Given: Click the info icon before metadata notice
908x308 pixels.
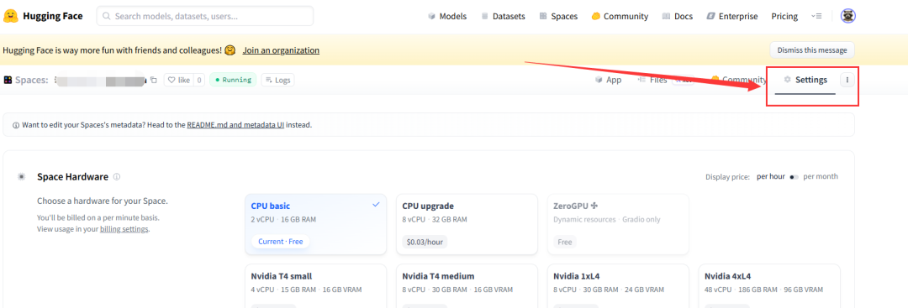Looking at the screenshot, I should [x=16, y=125].
